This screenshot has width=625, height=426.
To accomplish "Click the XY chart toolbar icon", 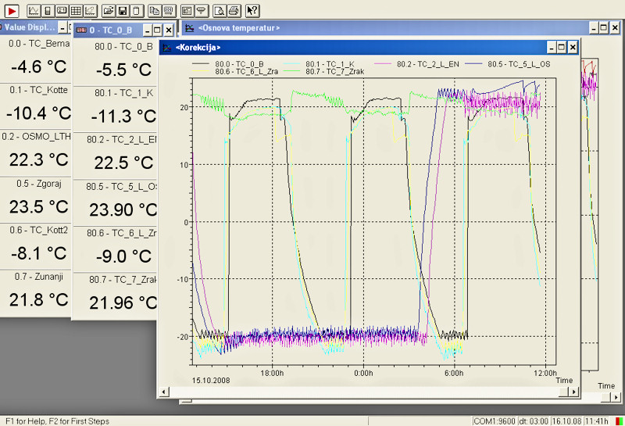I will [x=90, y=11].
